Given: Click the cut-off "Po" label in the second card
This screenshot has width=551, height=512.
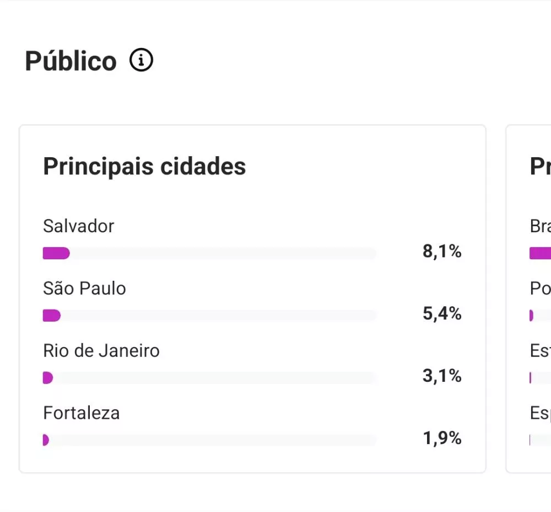Looking at the screenshot, I should [540, 289].
